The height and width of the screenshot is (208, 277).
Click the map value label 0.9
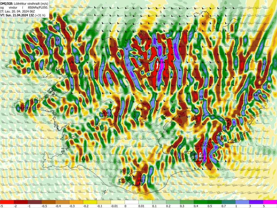coord(84,159)
